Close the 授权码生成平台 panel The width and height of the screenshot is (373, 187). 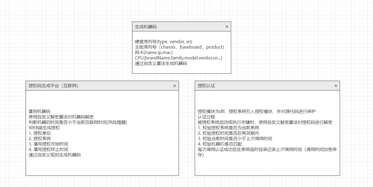[x=175, y=86]
